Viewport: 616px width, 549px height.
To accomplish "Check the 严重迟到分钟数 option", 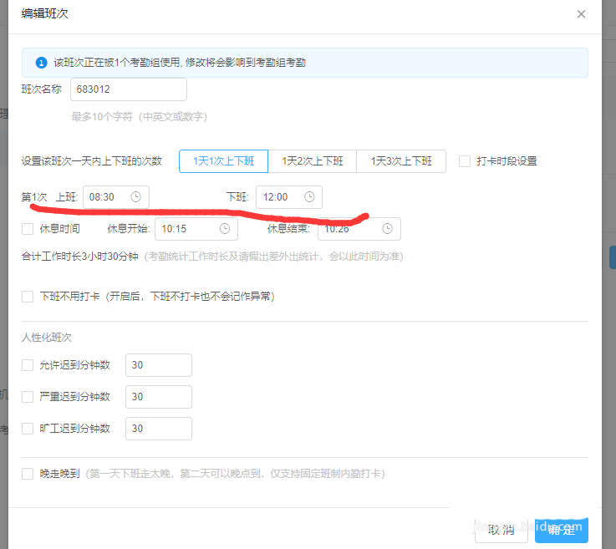I will pyautogui.click(x=28, y=397).
